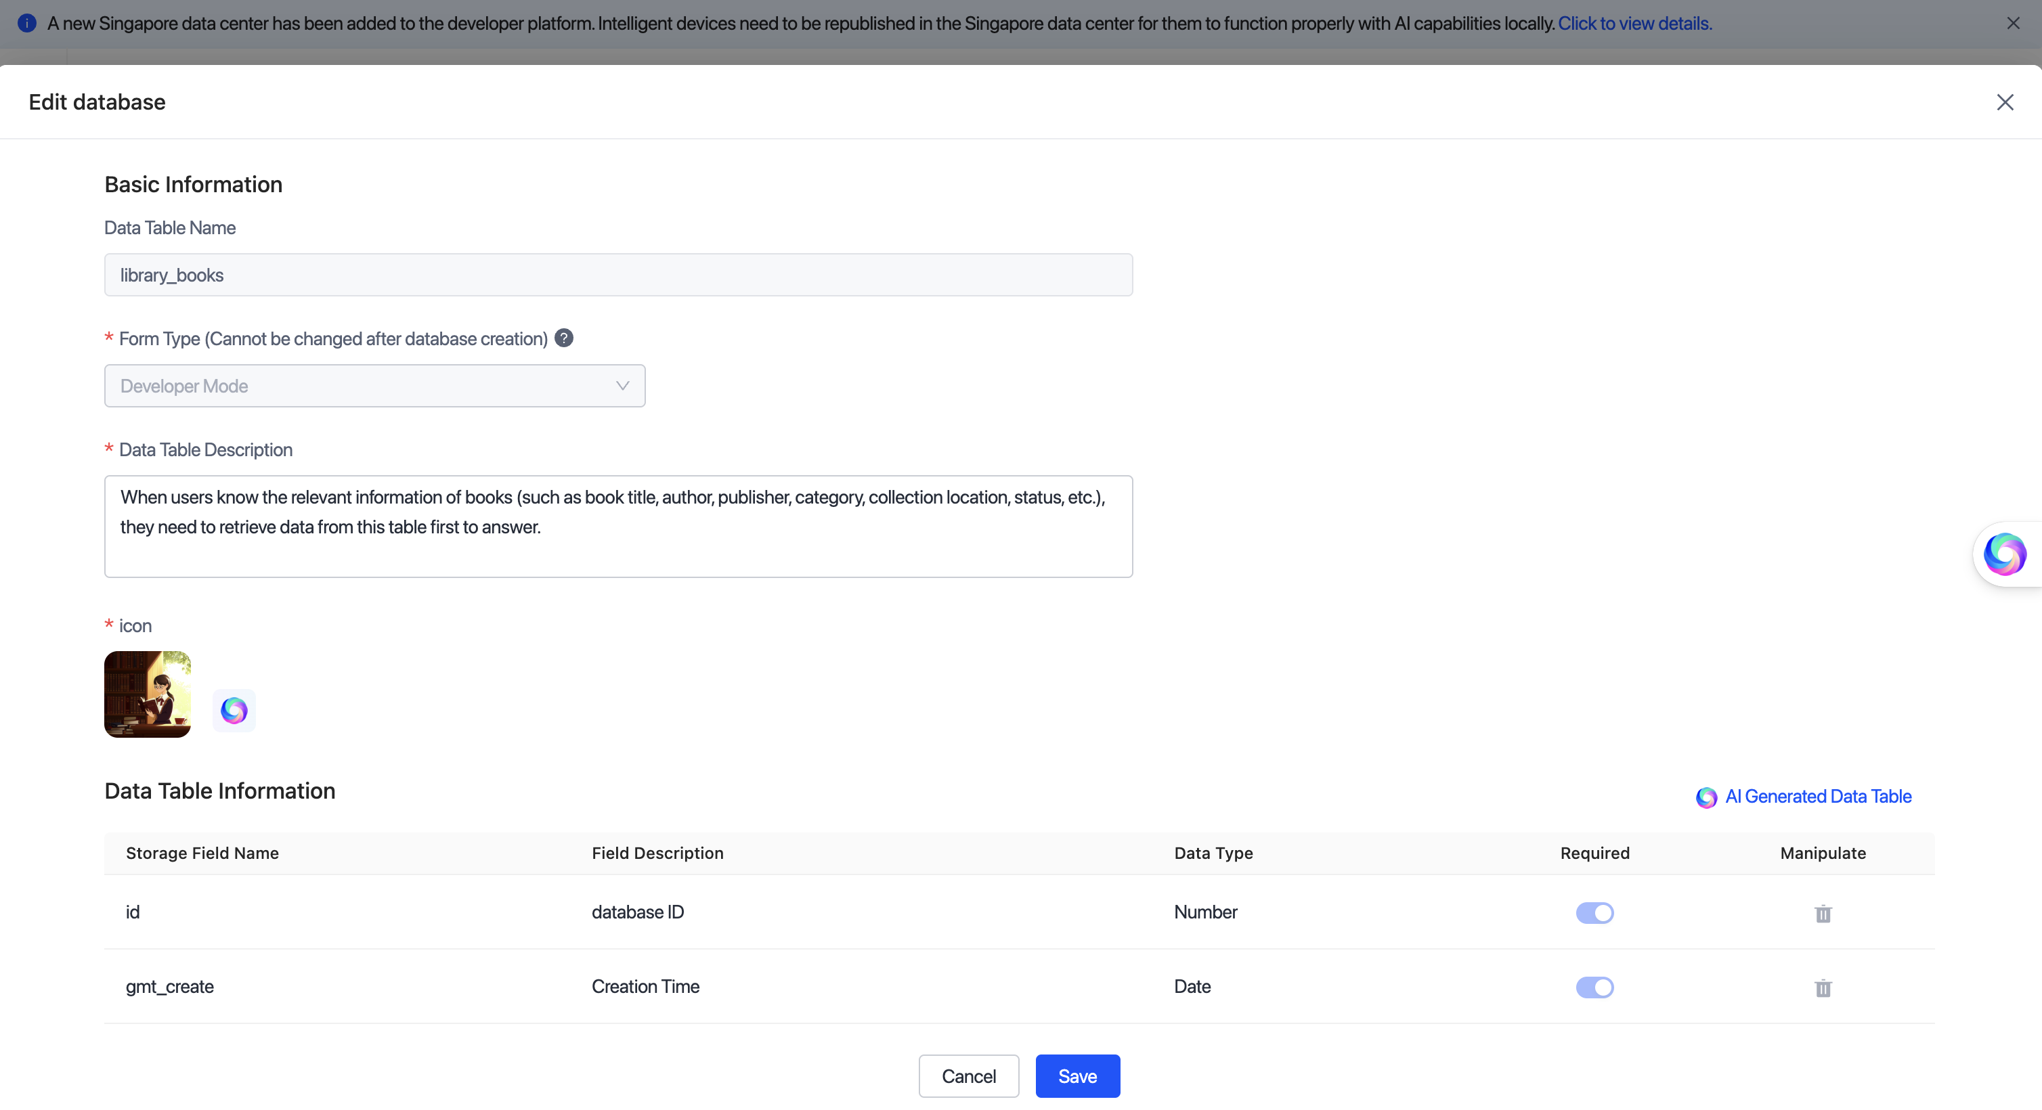Viewport: 2042px width, 1110px height.
Task: Delete the id field row
Action: tap(1823, 913)
